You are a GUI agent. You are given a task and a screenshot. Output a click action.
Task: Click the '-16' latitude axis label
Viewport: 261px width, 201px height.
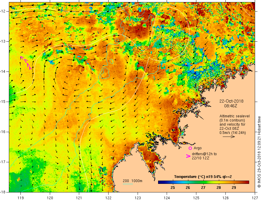click(3, 132)
